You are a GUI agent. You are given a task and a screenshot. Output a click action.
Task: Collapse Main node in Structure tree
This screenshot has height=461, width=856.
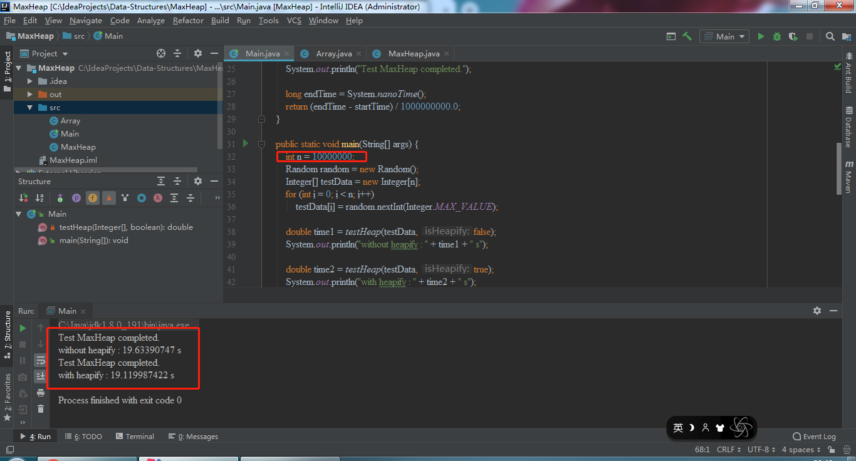(19, 214)
